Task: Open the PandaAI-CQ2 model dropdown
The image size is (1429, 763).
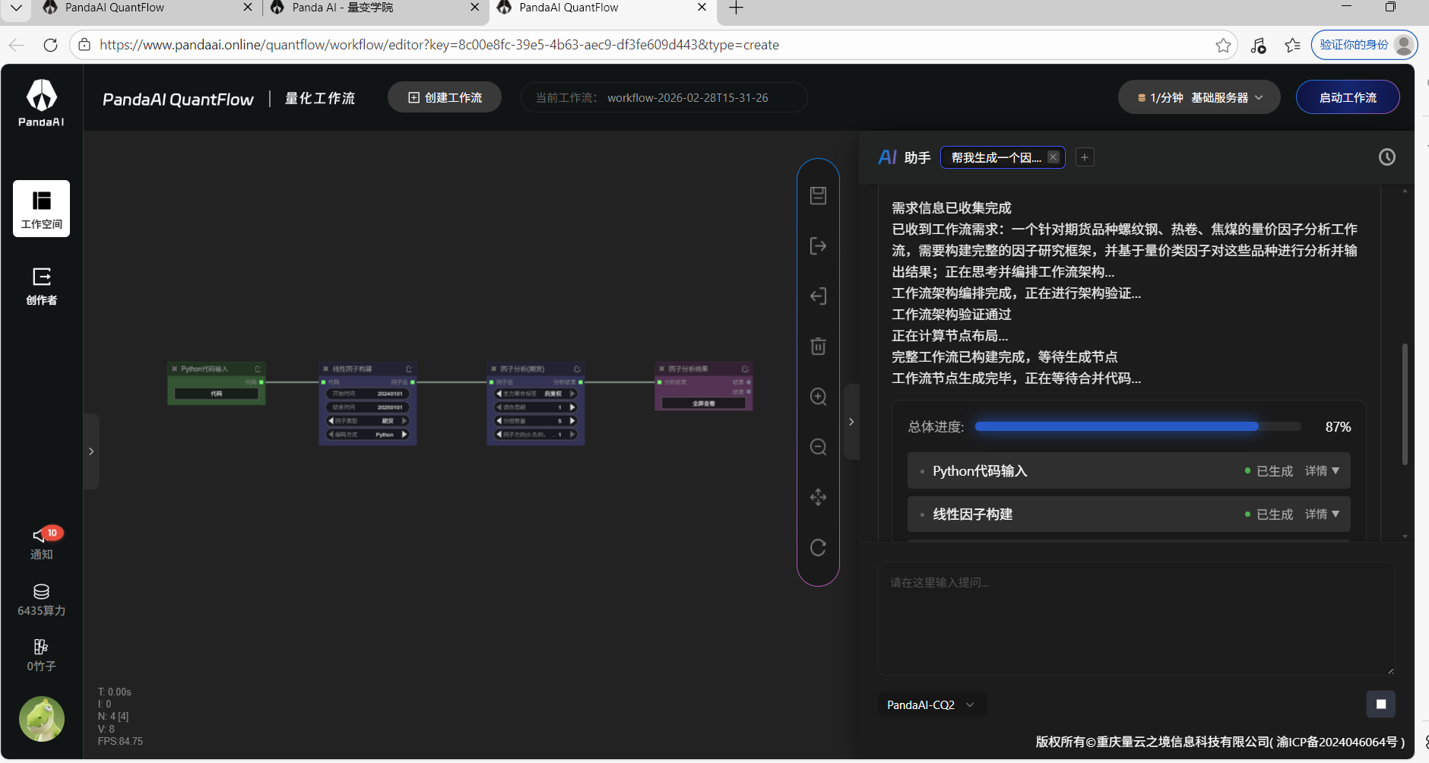Action: [931, 704]
